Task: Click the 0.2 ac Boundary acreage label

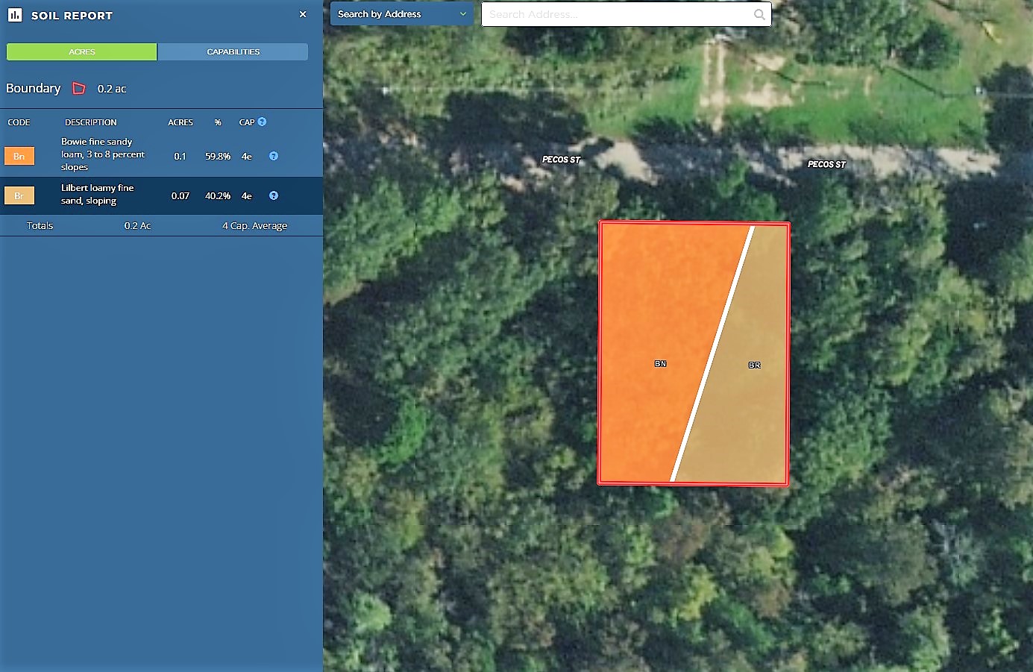Action: [x=112, y=89]
